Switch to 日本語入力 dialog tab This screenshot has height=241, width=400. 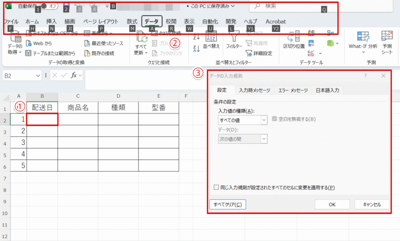327,90
